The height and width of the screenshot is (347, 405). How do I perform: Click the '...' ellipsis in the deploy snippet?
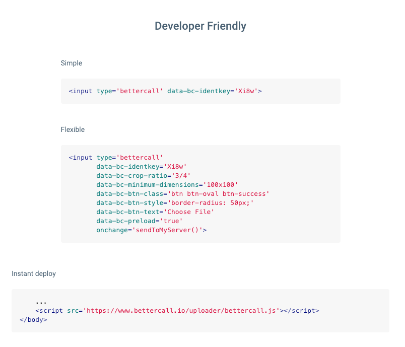[x=41, y=302]
